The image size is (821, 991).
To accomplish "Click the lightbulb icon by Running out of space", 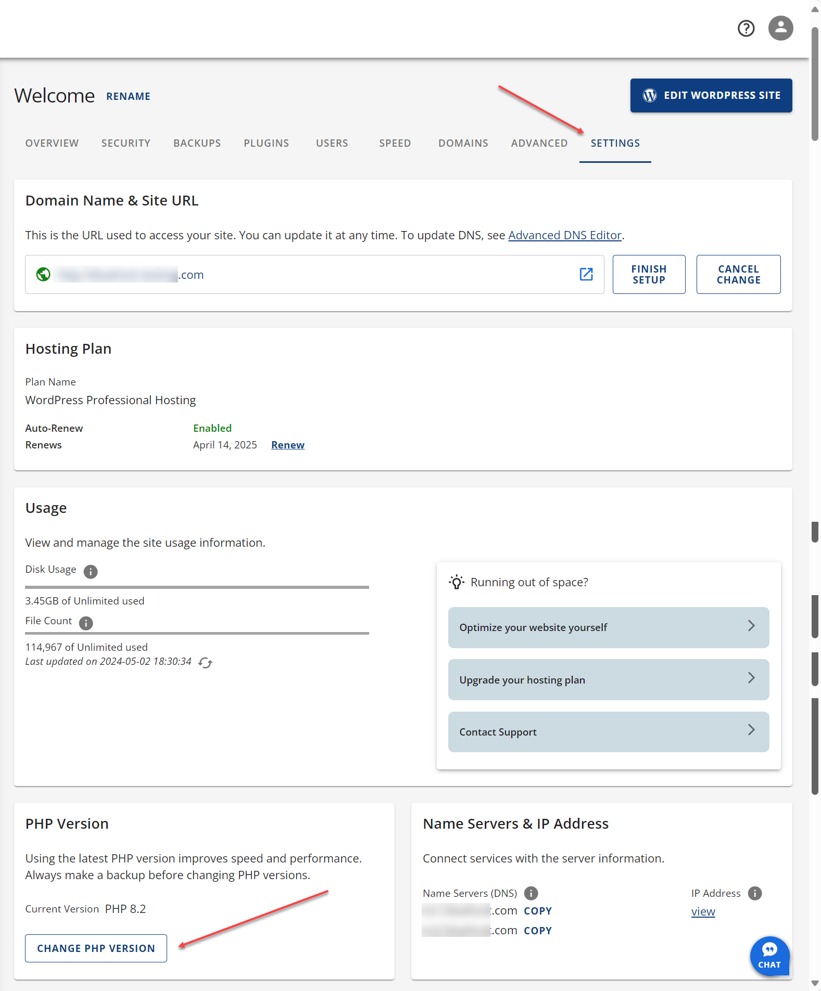I will [x=457, y=582].
